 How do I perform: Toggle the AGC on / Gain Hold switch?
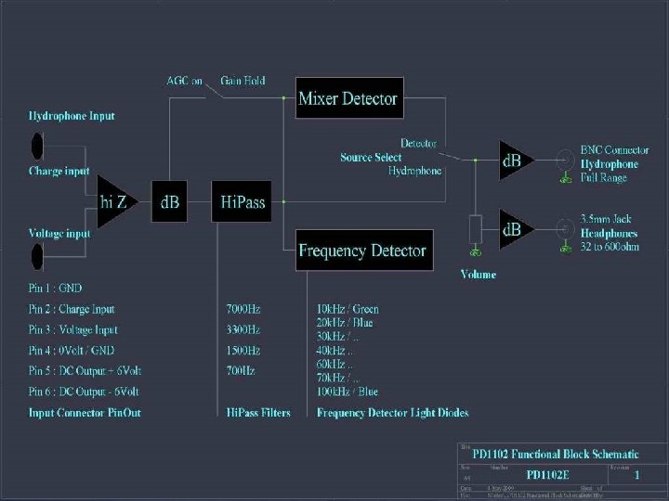click(x=214, y=92)
